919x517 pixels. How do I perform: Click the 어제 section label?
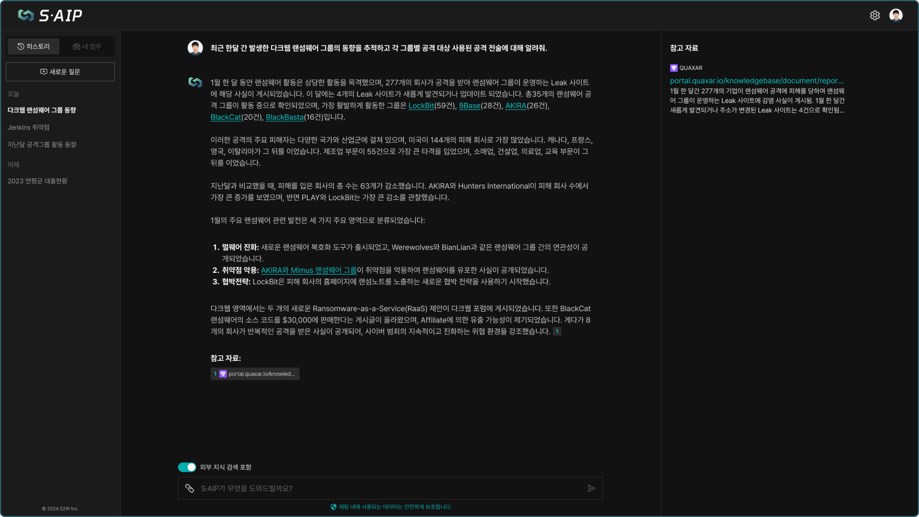[13, 165]
